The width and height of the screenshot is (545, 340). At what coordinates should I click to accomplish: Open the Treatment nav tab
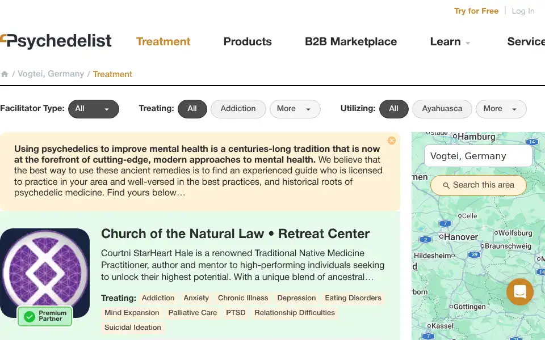tap(163, 41)
